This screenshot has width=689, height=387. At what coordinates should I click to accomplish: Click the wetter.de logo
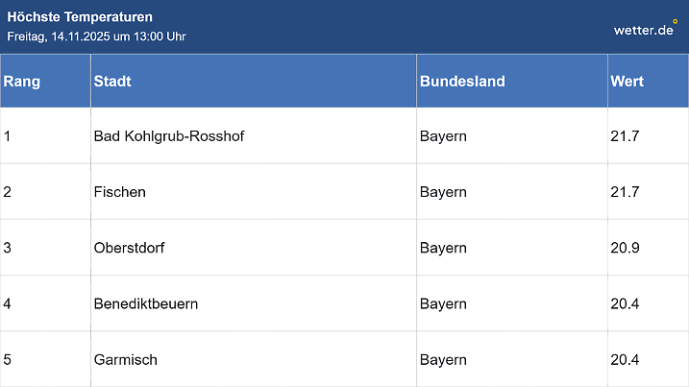point(645,29)
